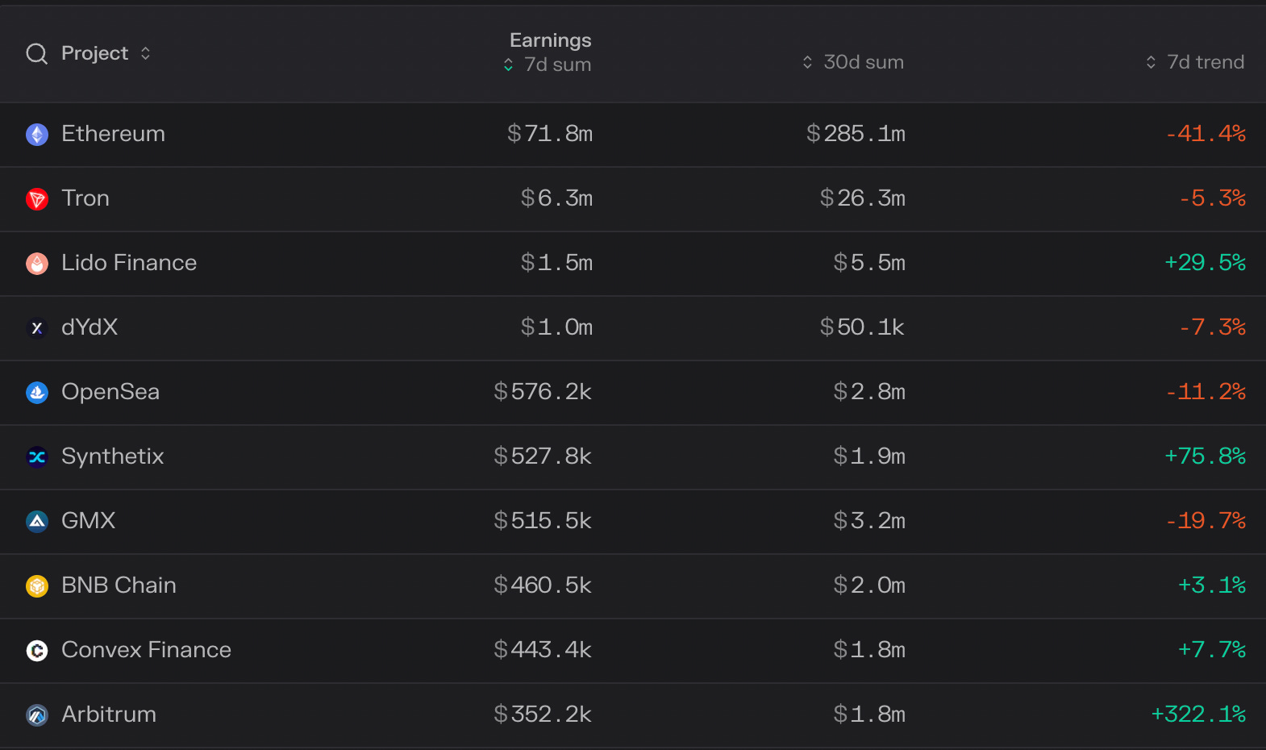Click the GMX logo icon
Viewport: 1266px width, 750px height.
click(37, 522)
